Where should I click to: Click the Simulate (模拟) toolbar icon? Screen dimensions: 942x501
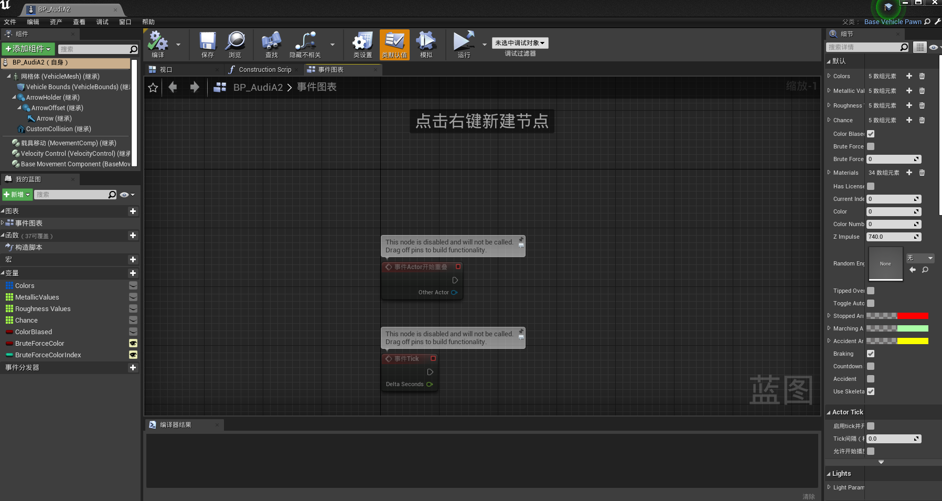tap(426, 42)
